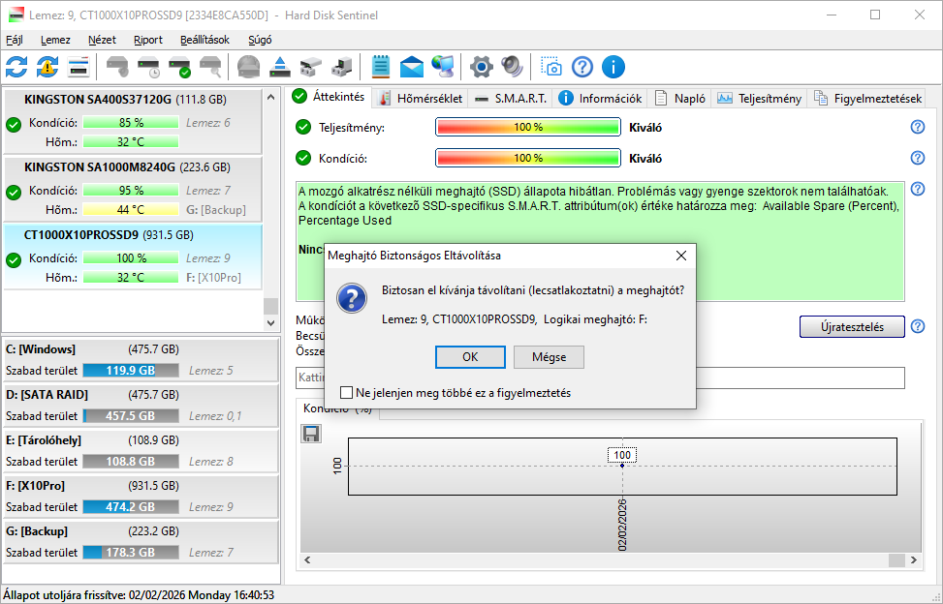Click the save chart floppy icon
943x604 pixels.
click(x=311, y=434)
